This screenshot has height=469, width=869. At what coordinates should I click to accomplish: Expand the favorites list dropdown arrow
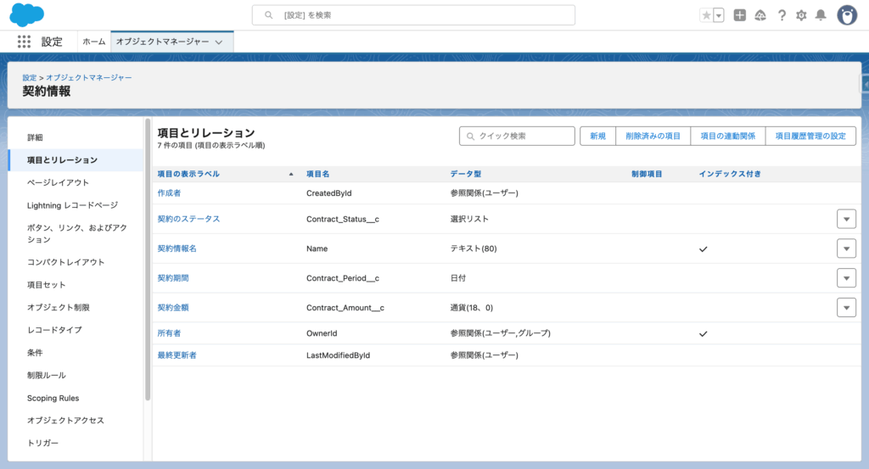tap(719, 15)
